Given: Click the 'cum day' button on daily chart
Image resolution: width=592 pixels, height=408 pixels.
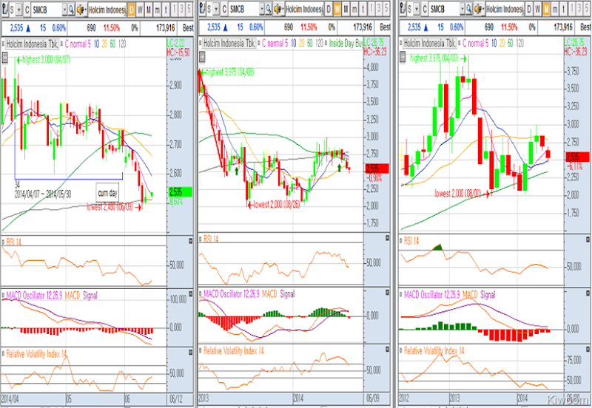Looking at the screenshot, I should click(x=107, y=193).
